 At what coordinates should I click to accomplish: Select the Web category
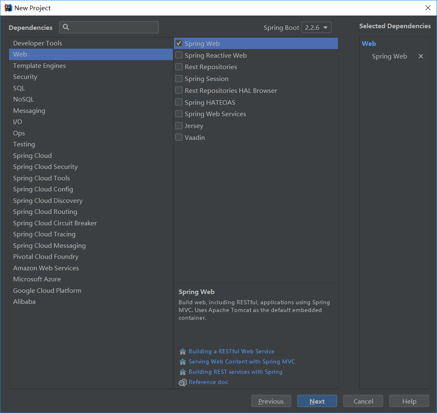91,54
